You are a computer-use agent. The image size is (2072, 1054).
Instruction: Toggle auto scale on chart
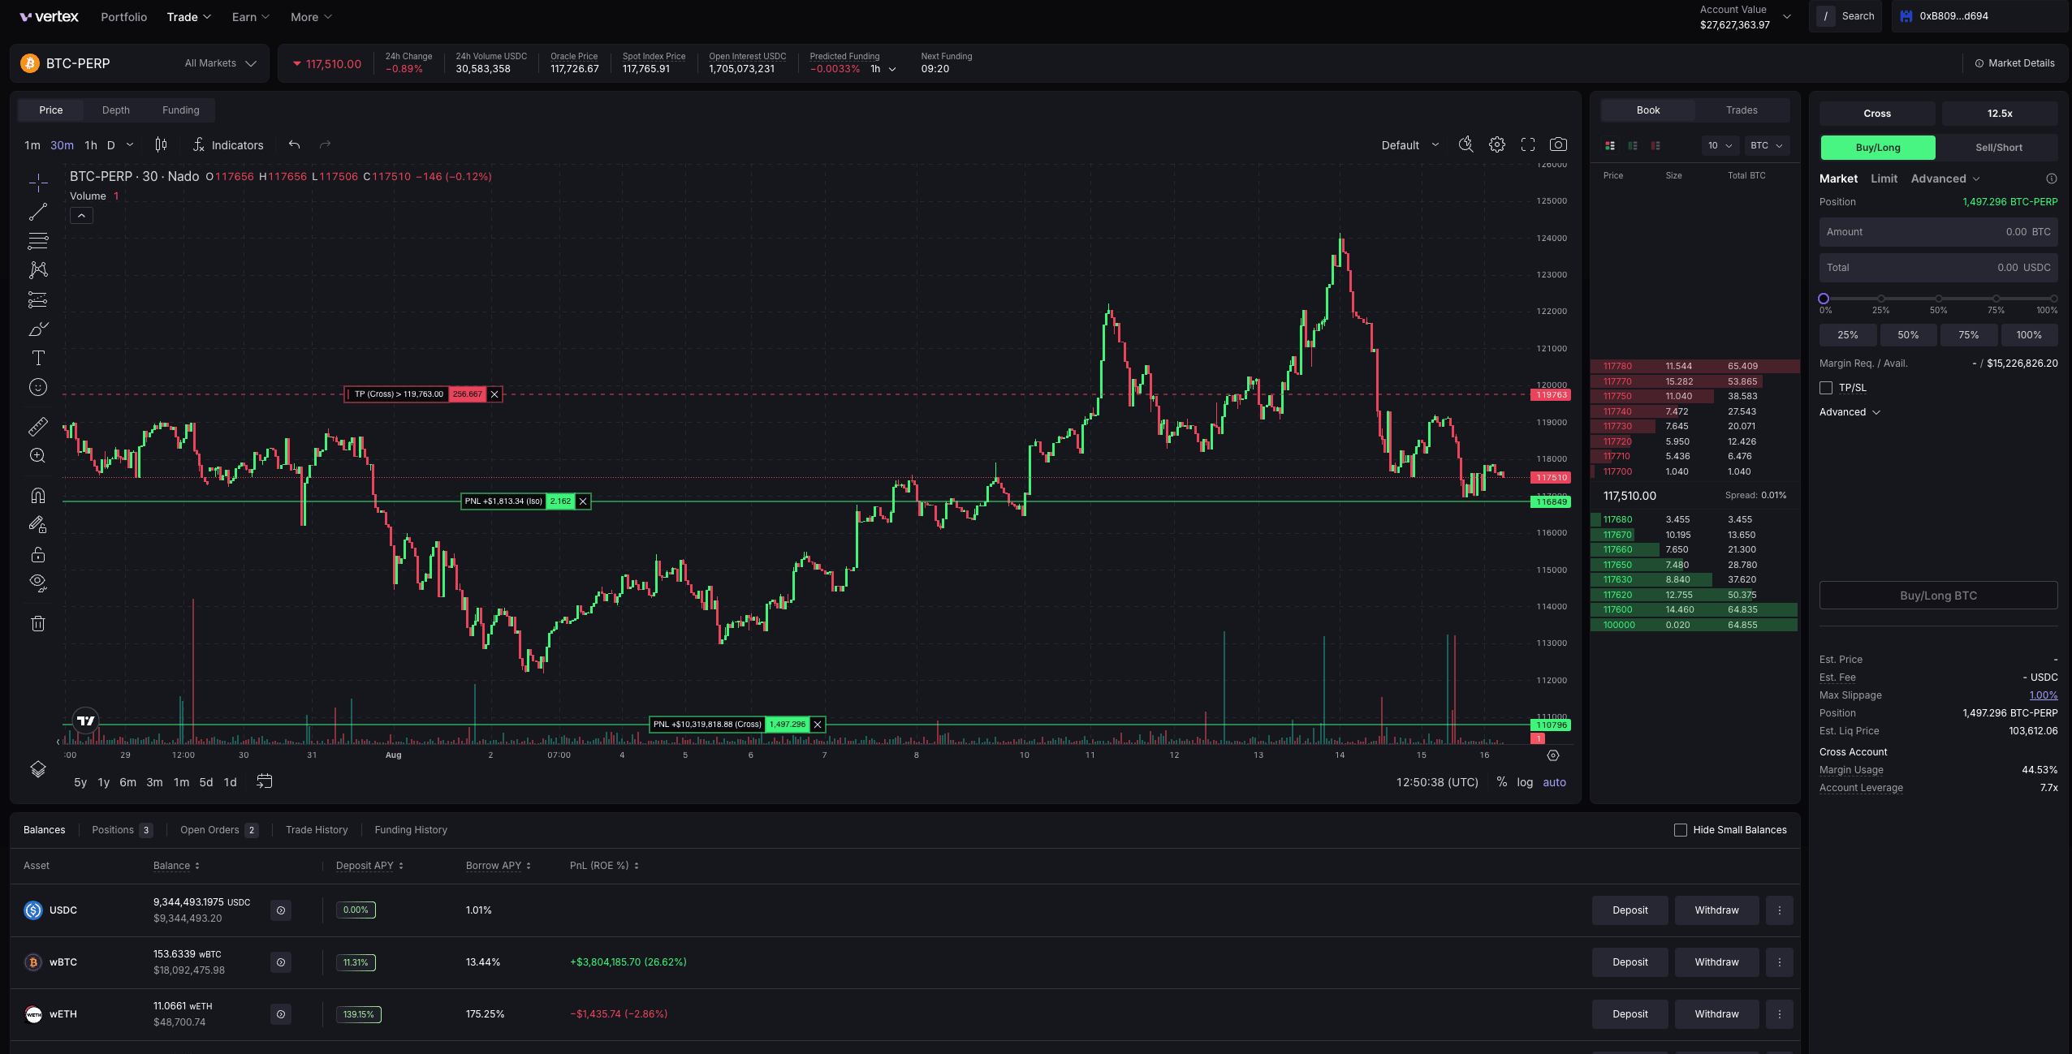[x=1554, y=782]
